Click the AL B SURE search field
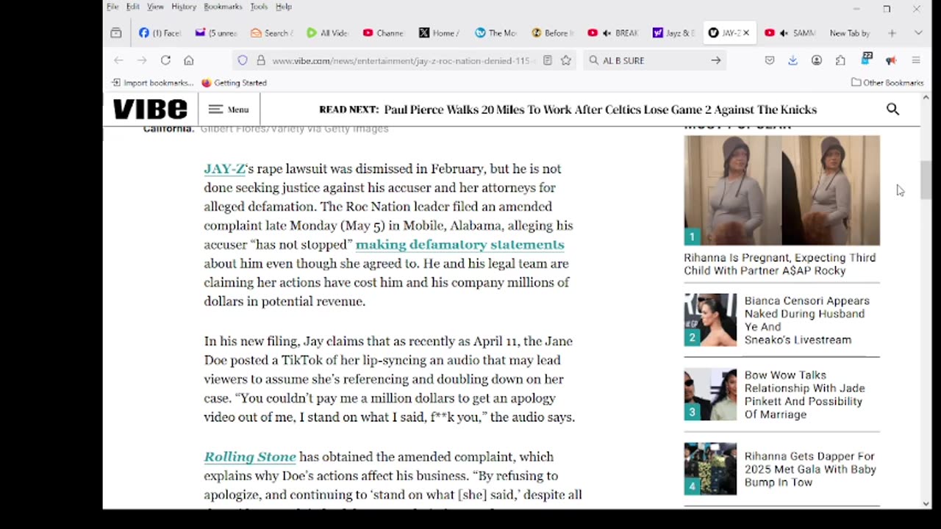Viewport: 941px width, 529px height. [x=654, y=60]
